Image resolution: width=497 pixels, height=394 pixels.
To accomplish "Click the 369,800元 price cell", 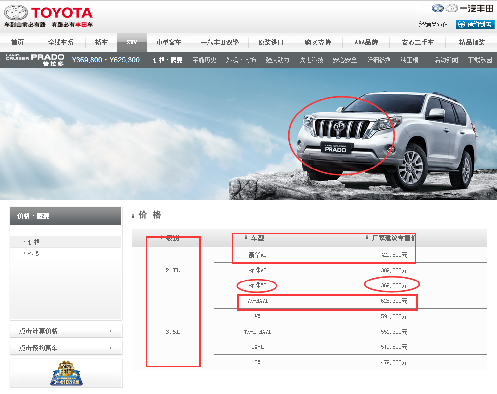I will click(x=394, y=285).
